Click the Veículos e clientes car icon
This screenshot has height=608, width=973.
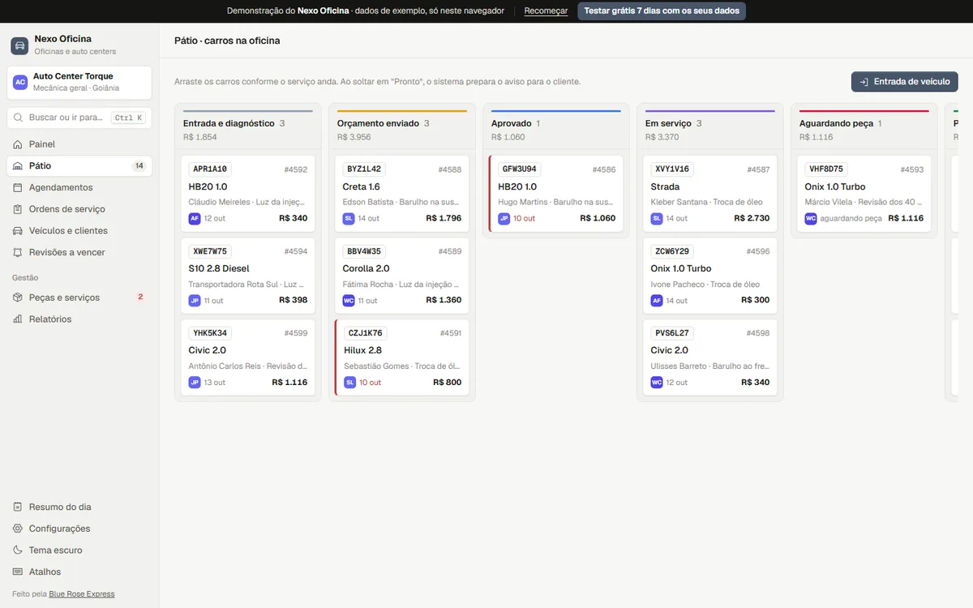[18, 231]
